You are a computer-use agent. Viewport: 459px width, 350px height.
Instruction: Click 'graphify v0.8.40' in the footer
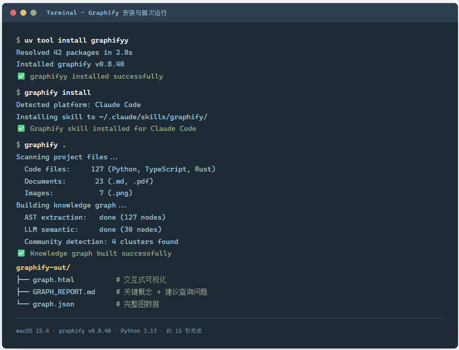pos(85,331)
